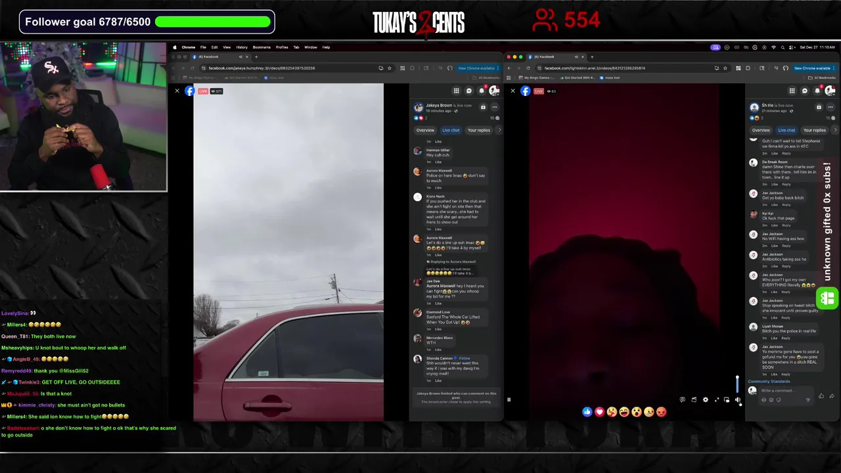The height and width of the screenshot is (473, 841).
Task: Open more options on Sh life's post
Action: click(x=830, y=107)
